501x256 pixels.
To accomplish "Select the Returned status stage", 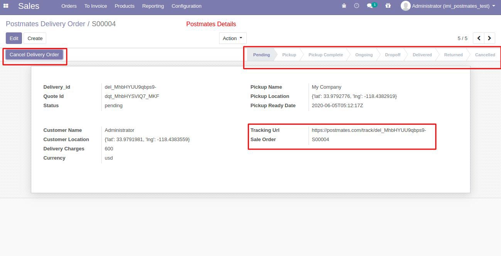I will [453, 55].
